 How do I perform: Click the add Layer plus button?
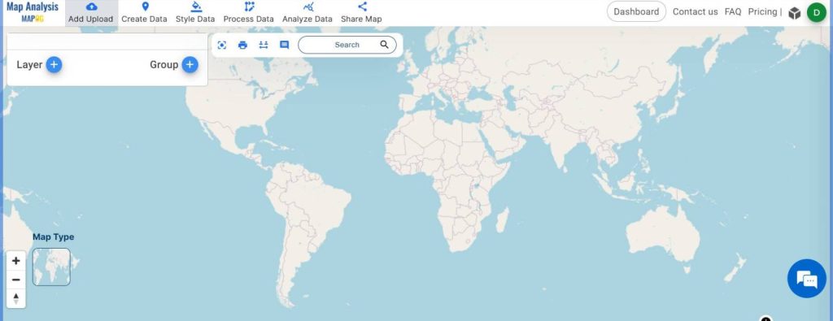pos(54,65)
